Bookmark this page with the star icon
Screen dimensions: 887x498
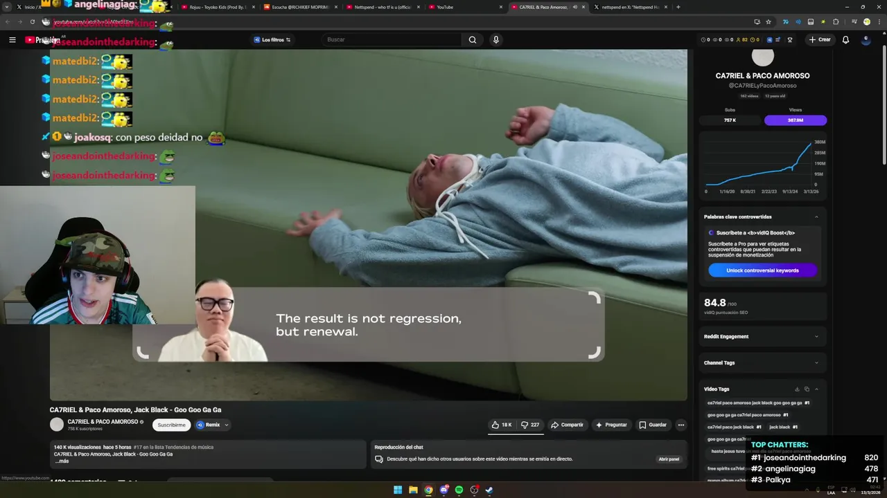pyautogui.click(x=769, y=21)
